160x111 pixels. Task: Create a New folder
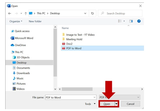(35, 21)
